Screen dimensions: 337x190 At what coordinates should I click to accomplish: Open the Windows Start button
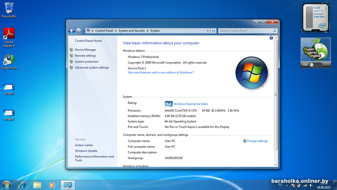click(x=6, y=185)
